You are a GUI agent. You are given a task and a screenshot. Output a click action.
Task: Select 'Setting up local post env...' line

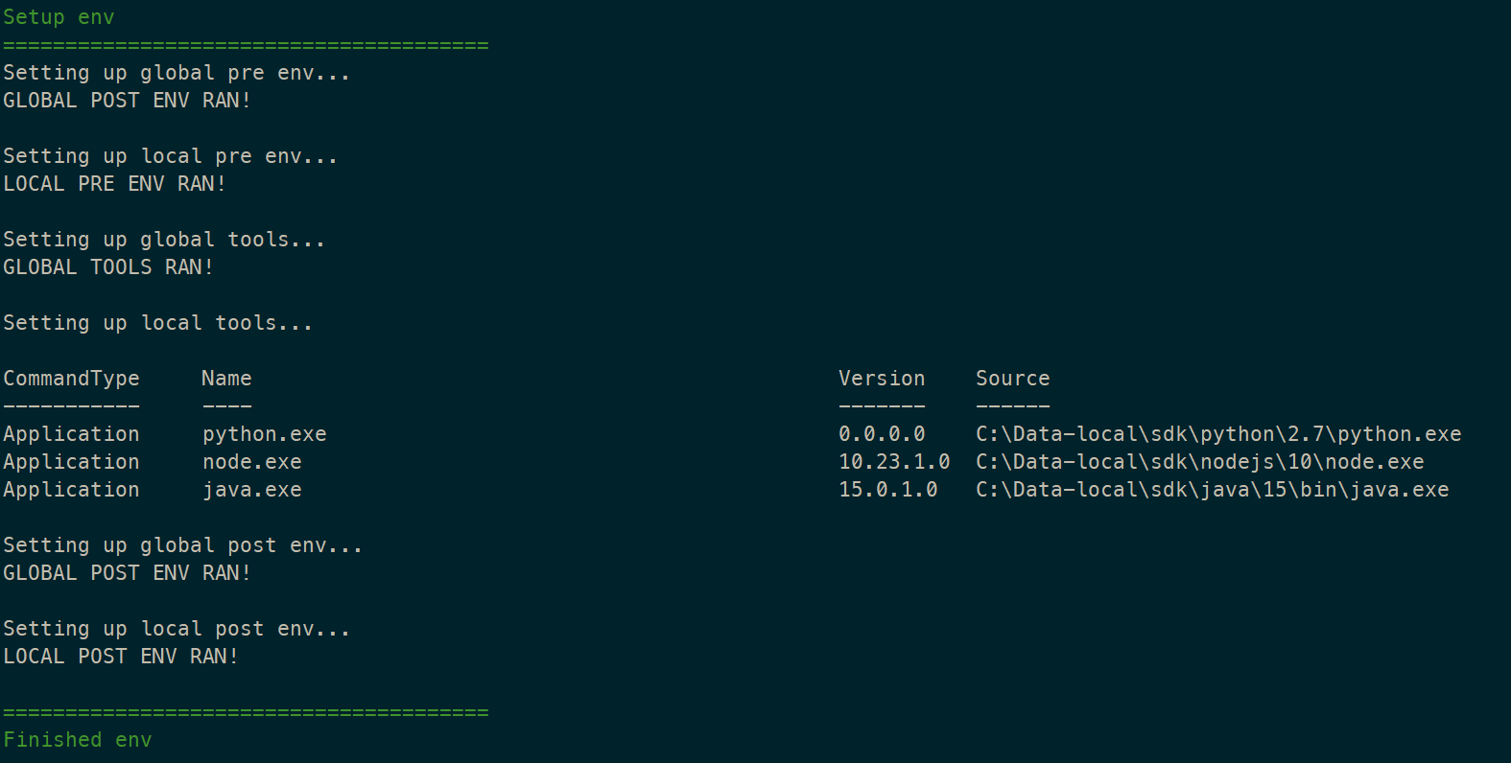click(177, 629)
